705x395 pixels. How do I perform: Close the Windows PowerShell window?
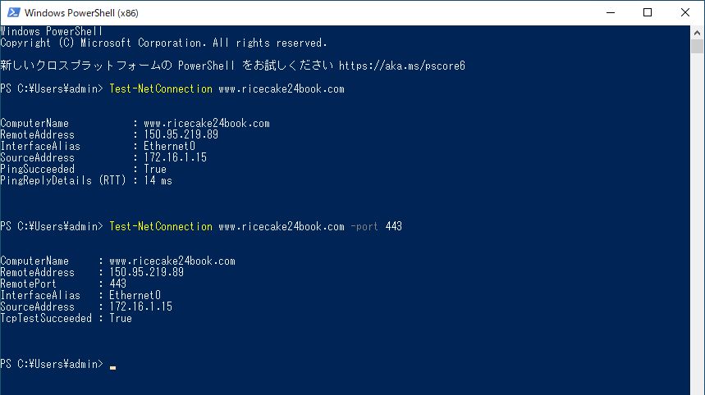[684, 12]
